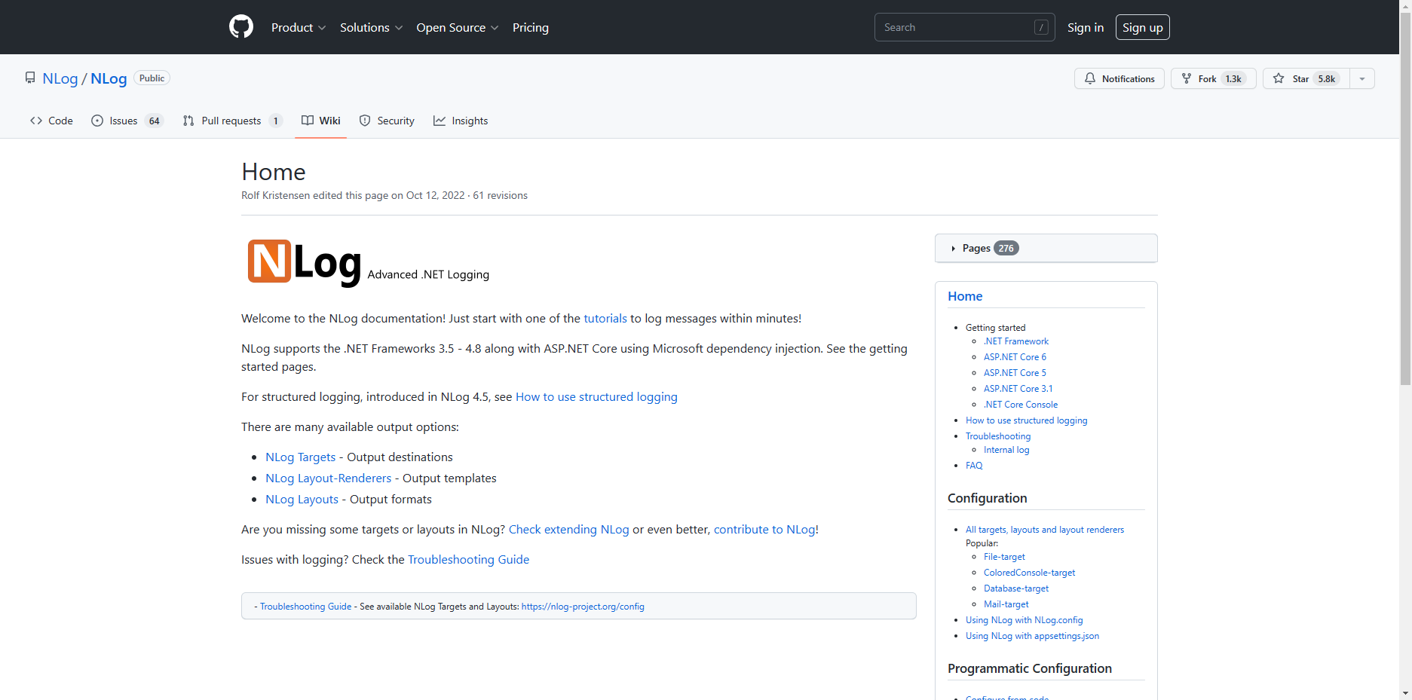
Task: Open the Product dropdown menu
Action: pos(299,27)
